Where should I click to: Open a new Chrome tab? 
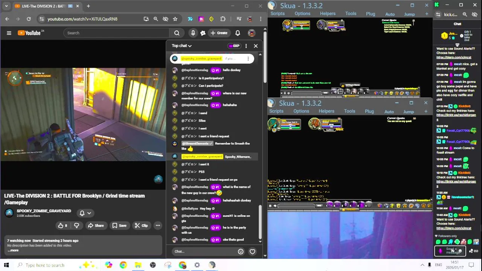(88, 6)
